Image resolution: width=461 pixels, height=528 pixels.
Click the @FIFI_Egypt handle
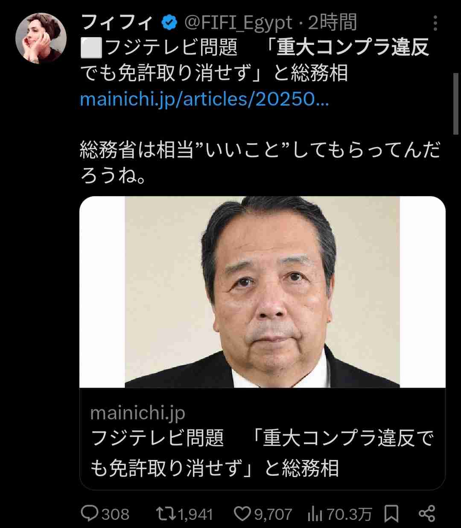[239, 23]
